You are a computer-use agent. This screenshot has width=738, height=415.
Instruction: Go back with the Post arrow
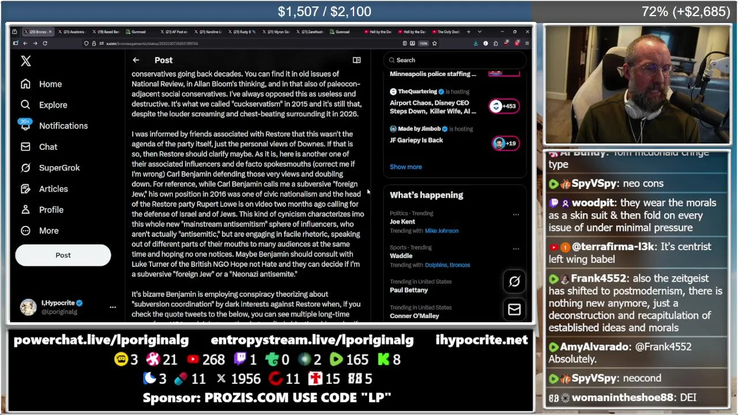(x=136, y=60)
